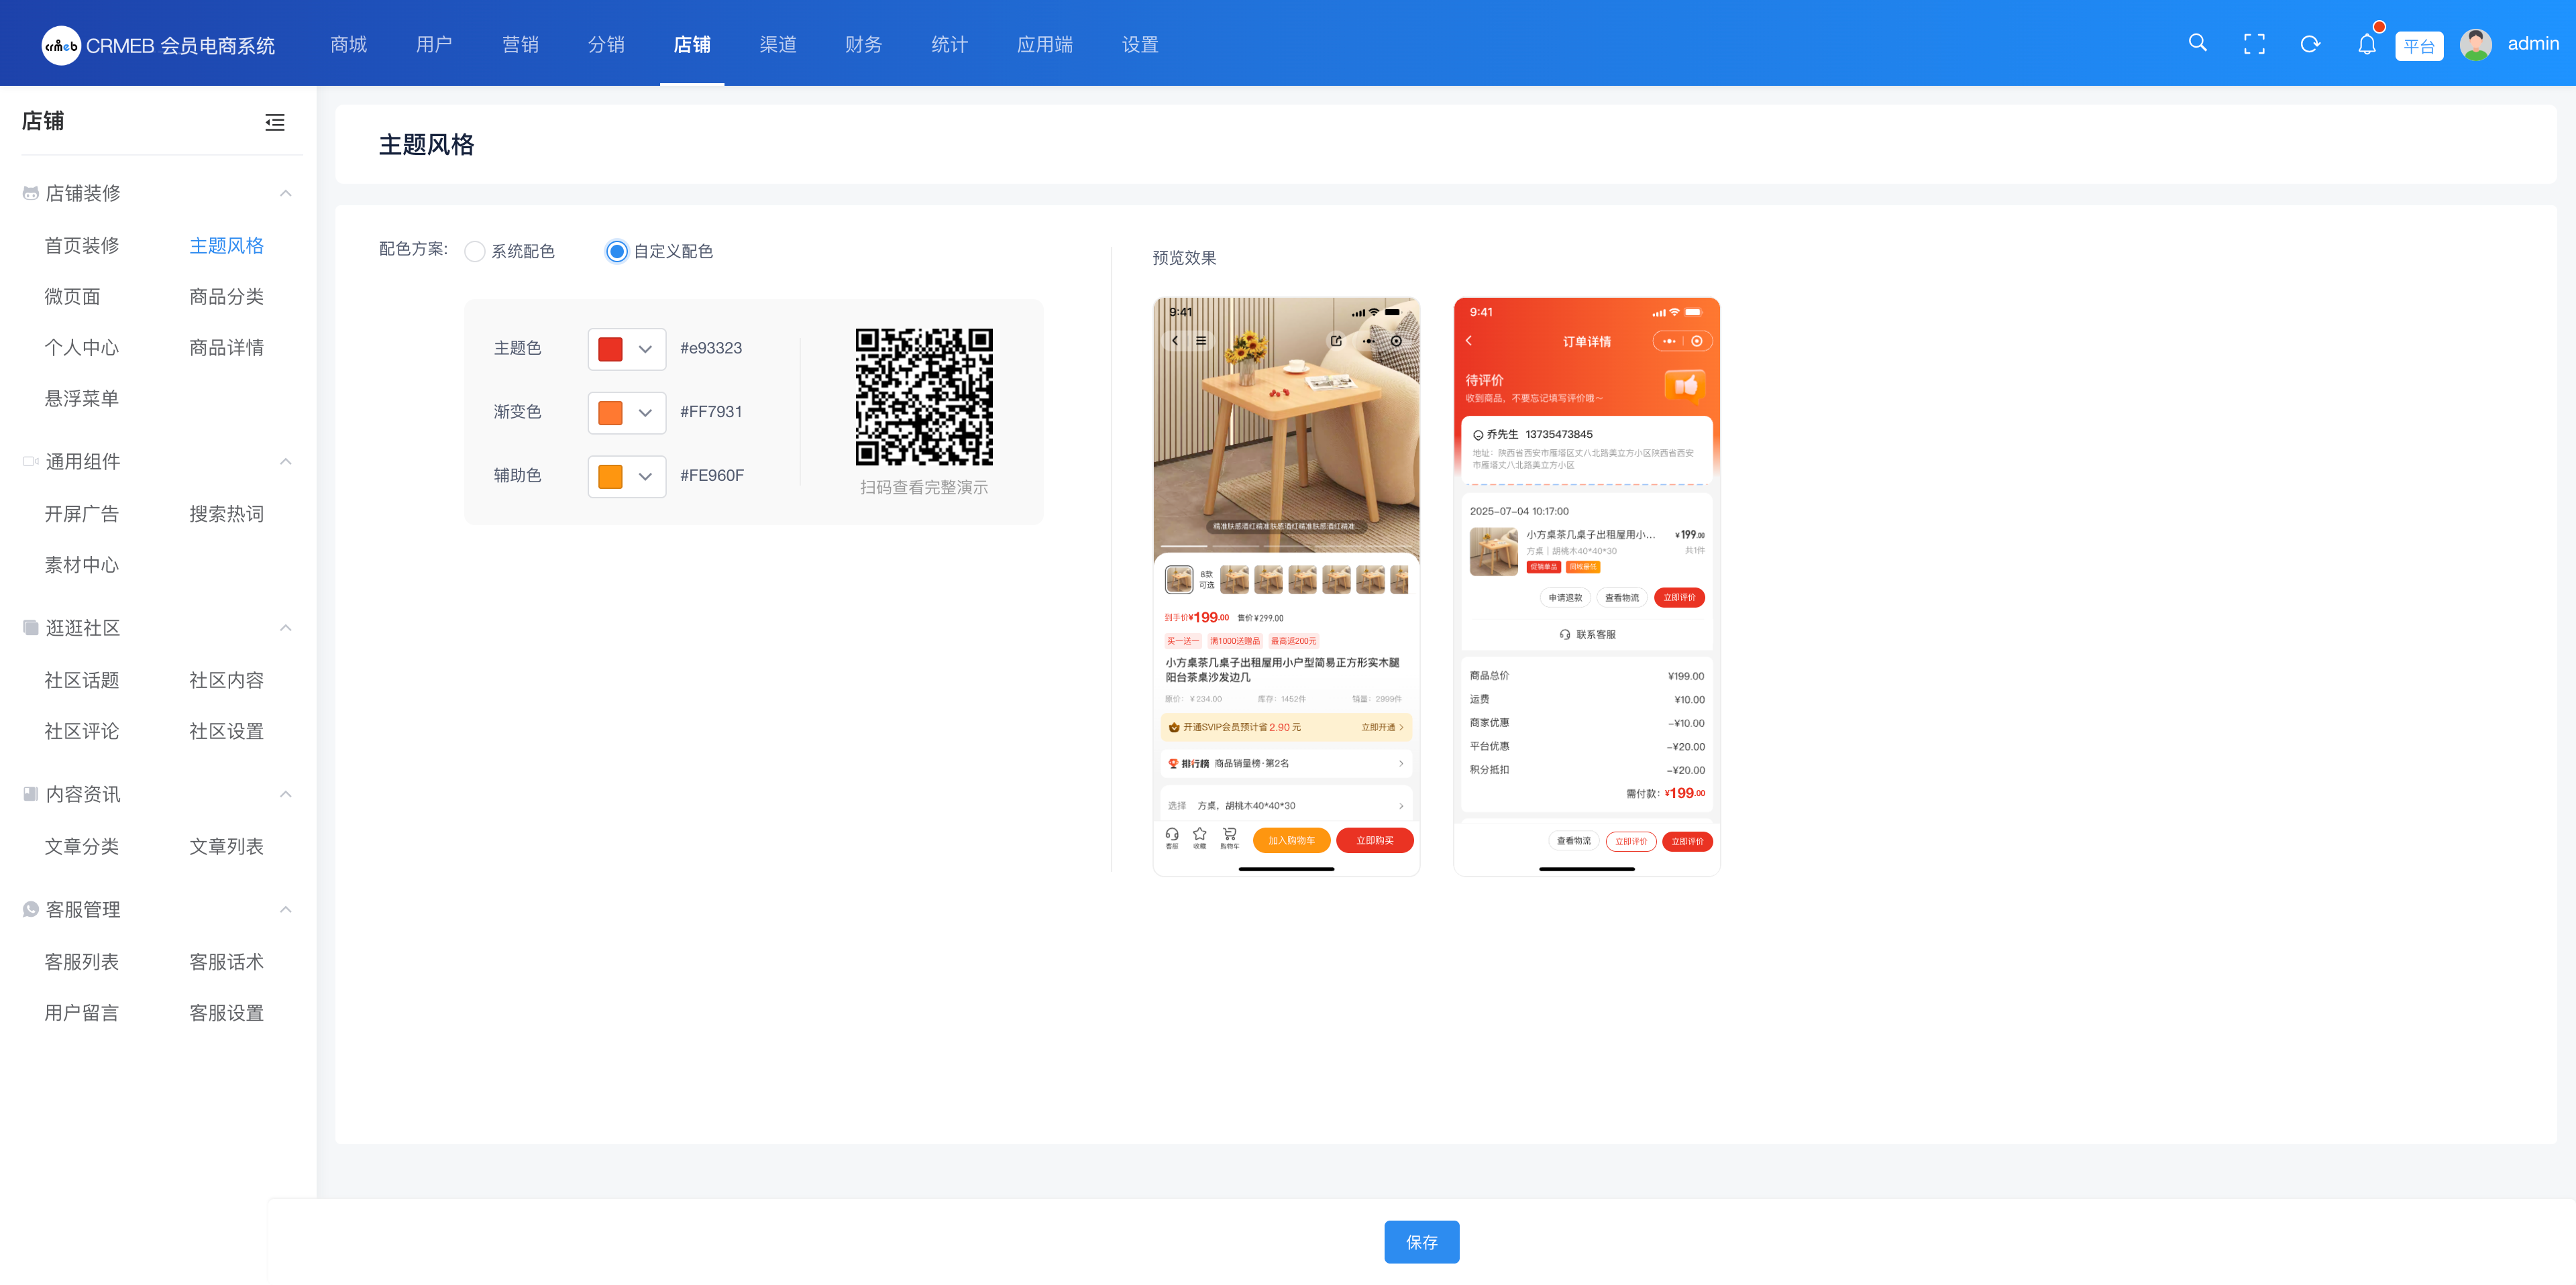The width and height of the screenshot is (2576, 1285).
Task: Select 系统配色 radio option
Action: point(476,251)
